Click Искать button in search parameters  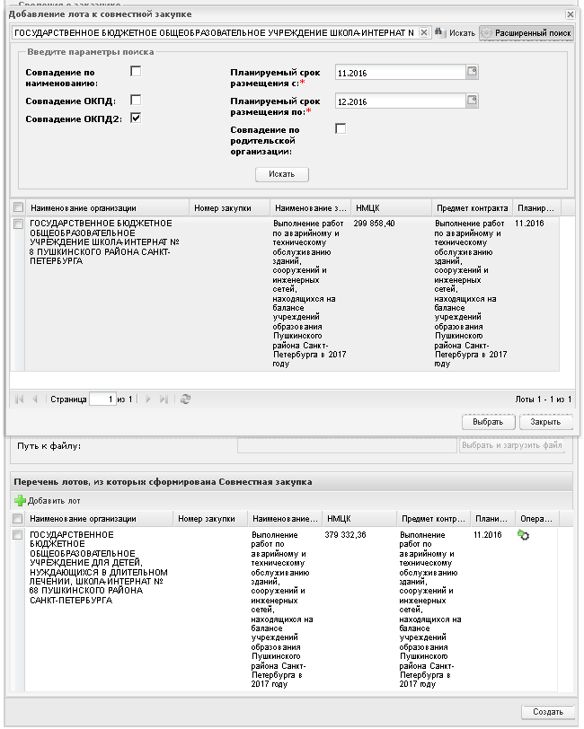click(281, 174)
